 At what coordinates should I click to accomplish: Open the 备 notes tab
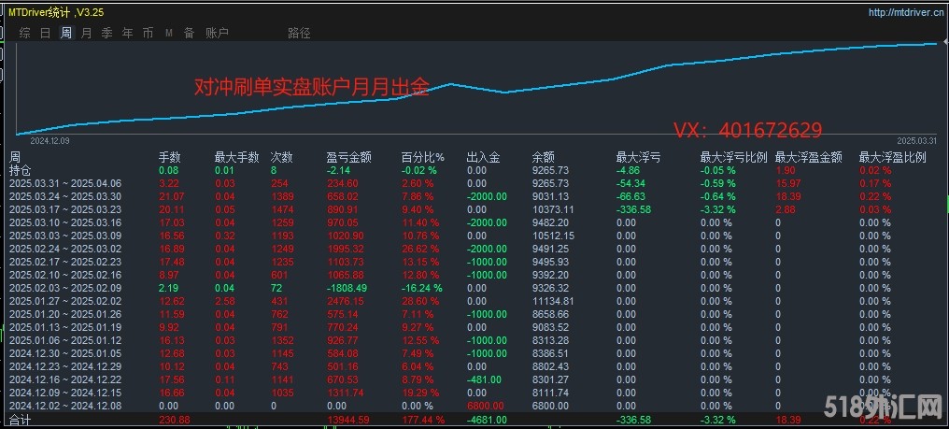pyautogui.click(x=190, y=34)
